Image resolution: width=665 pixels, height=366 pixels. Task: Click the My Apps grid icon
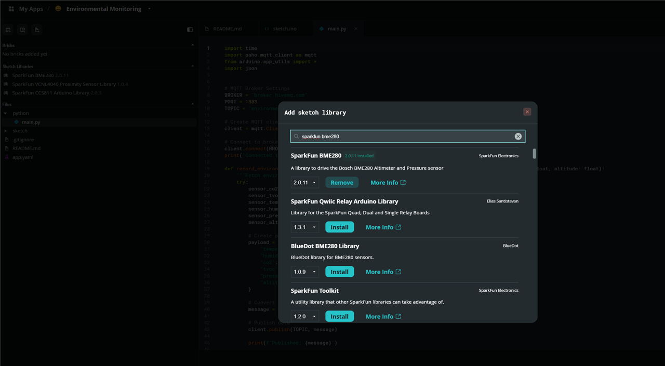pyautogui.click(x=11, y=9)
